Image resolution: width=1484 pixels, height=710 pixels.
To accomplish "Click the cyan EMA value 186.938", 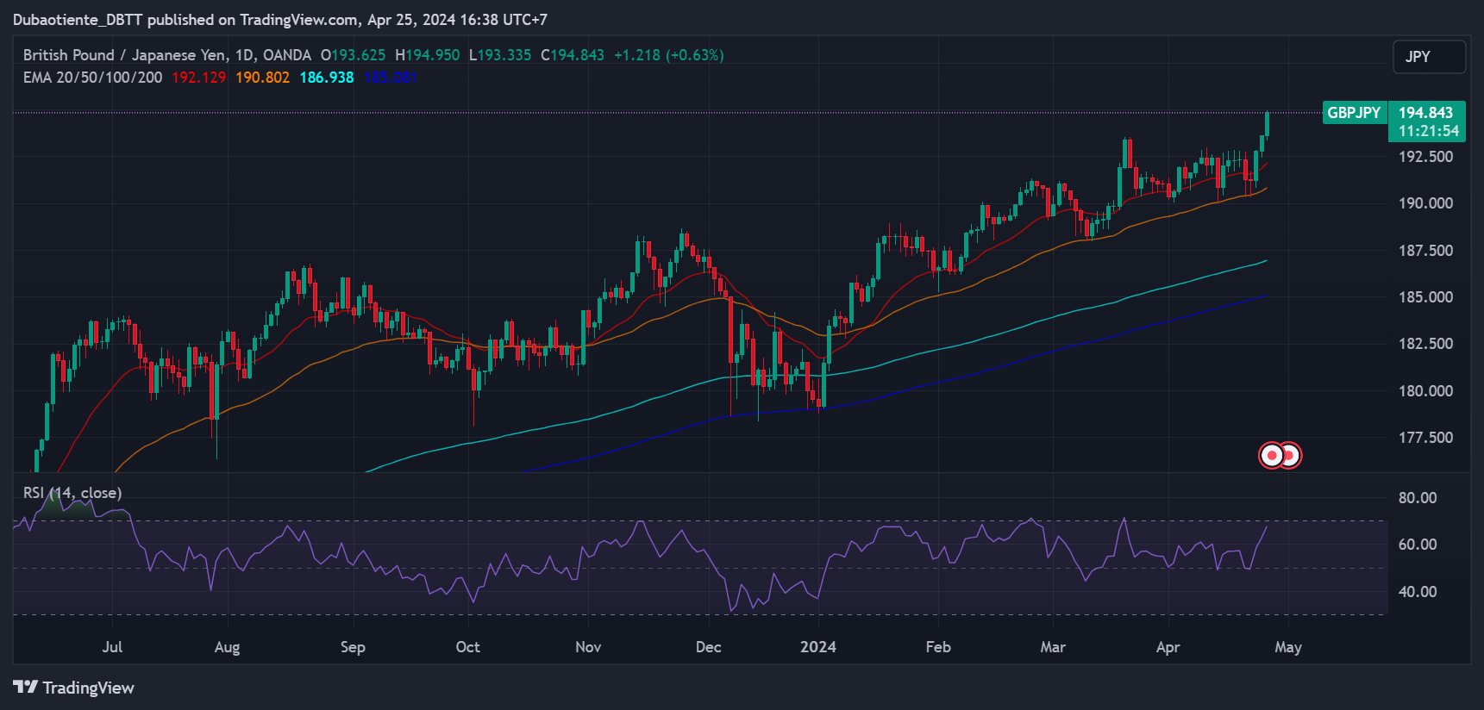I will tap(326, 78).
